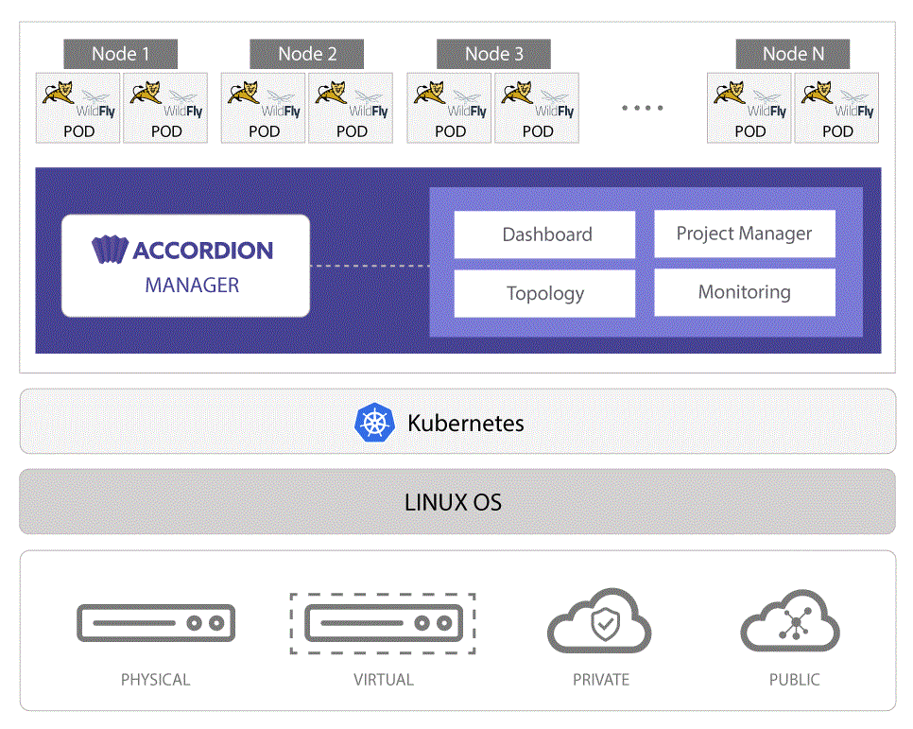Select the first POD under Node 1
Screen dimensions: 913x729
coord(78,108)
